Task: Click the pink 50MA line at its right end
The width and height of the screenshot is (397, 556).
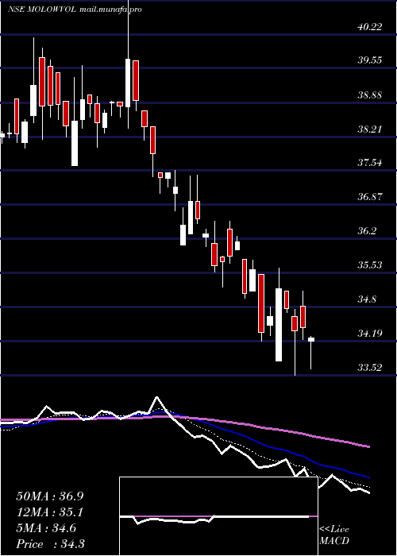Action: [368, 446]
